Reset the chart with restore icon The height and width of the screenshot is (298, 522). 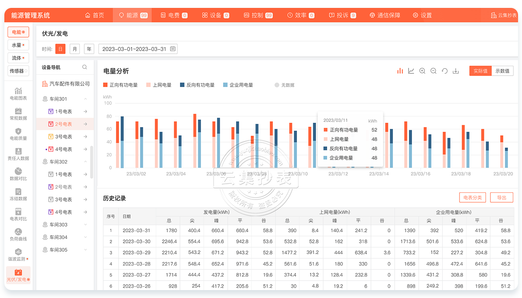(444, 71)
